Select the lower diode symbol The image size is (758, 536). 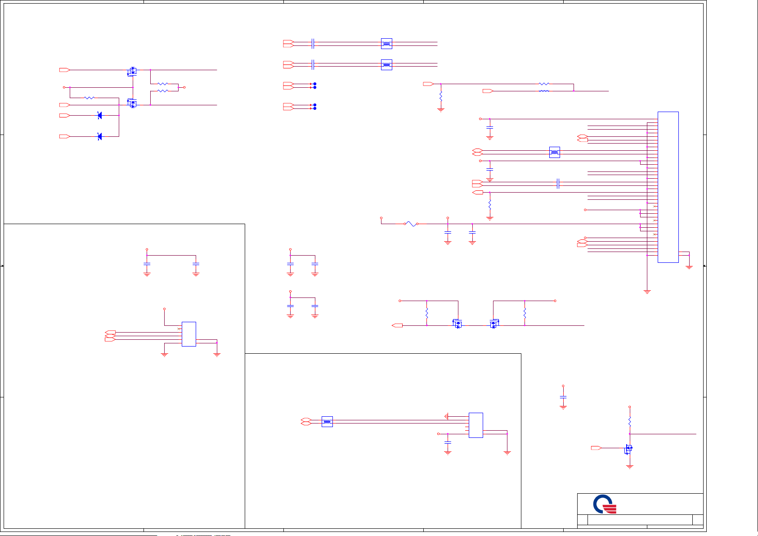[x=99, y=136]
